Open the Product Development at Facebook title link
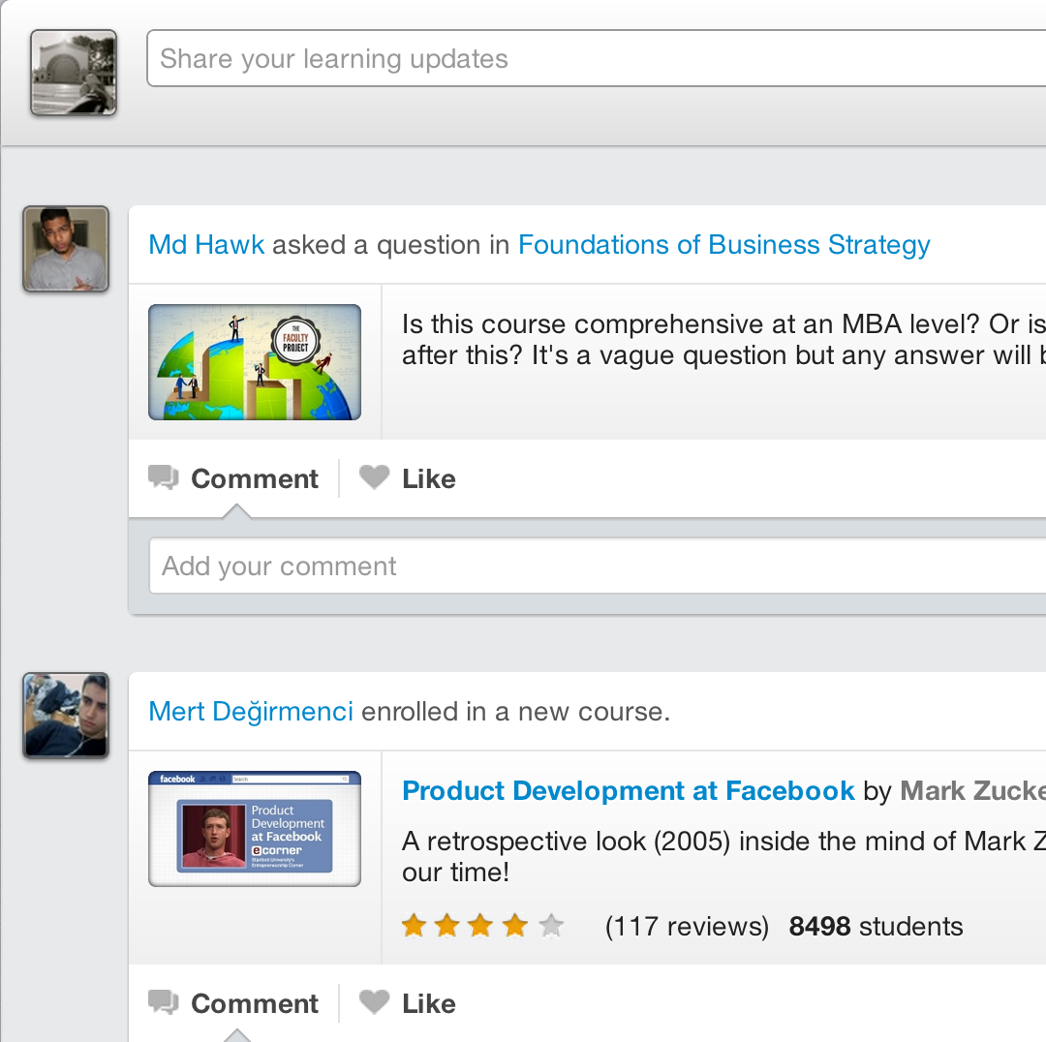Viewport: 1046px width, 1042px height. tap(628, 791)
